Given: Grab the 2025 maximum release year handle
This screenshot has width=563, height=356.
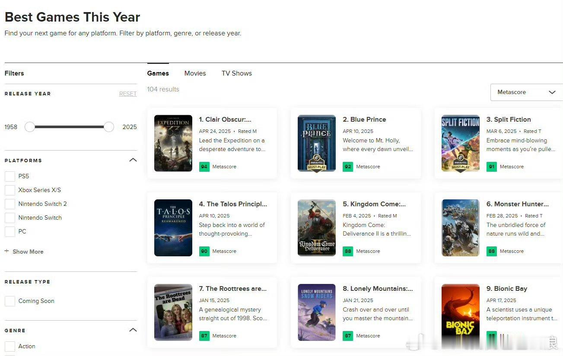Looking at the screenshot, I should coord(109,127).
